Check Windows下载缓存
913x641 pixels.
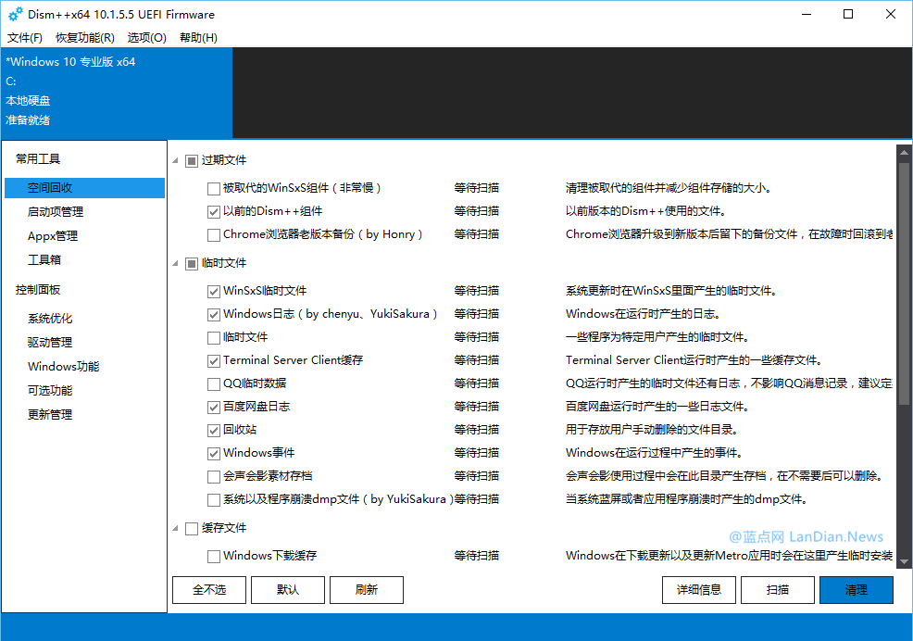point(213,555)
